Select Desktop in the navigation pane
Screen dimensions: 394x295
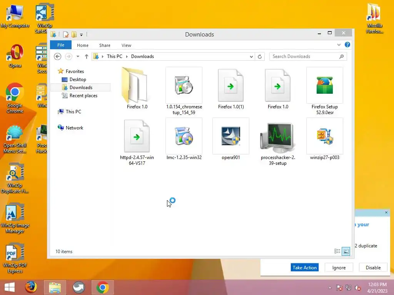click(x=78, y=79)
